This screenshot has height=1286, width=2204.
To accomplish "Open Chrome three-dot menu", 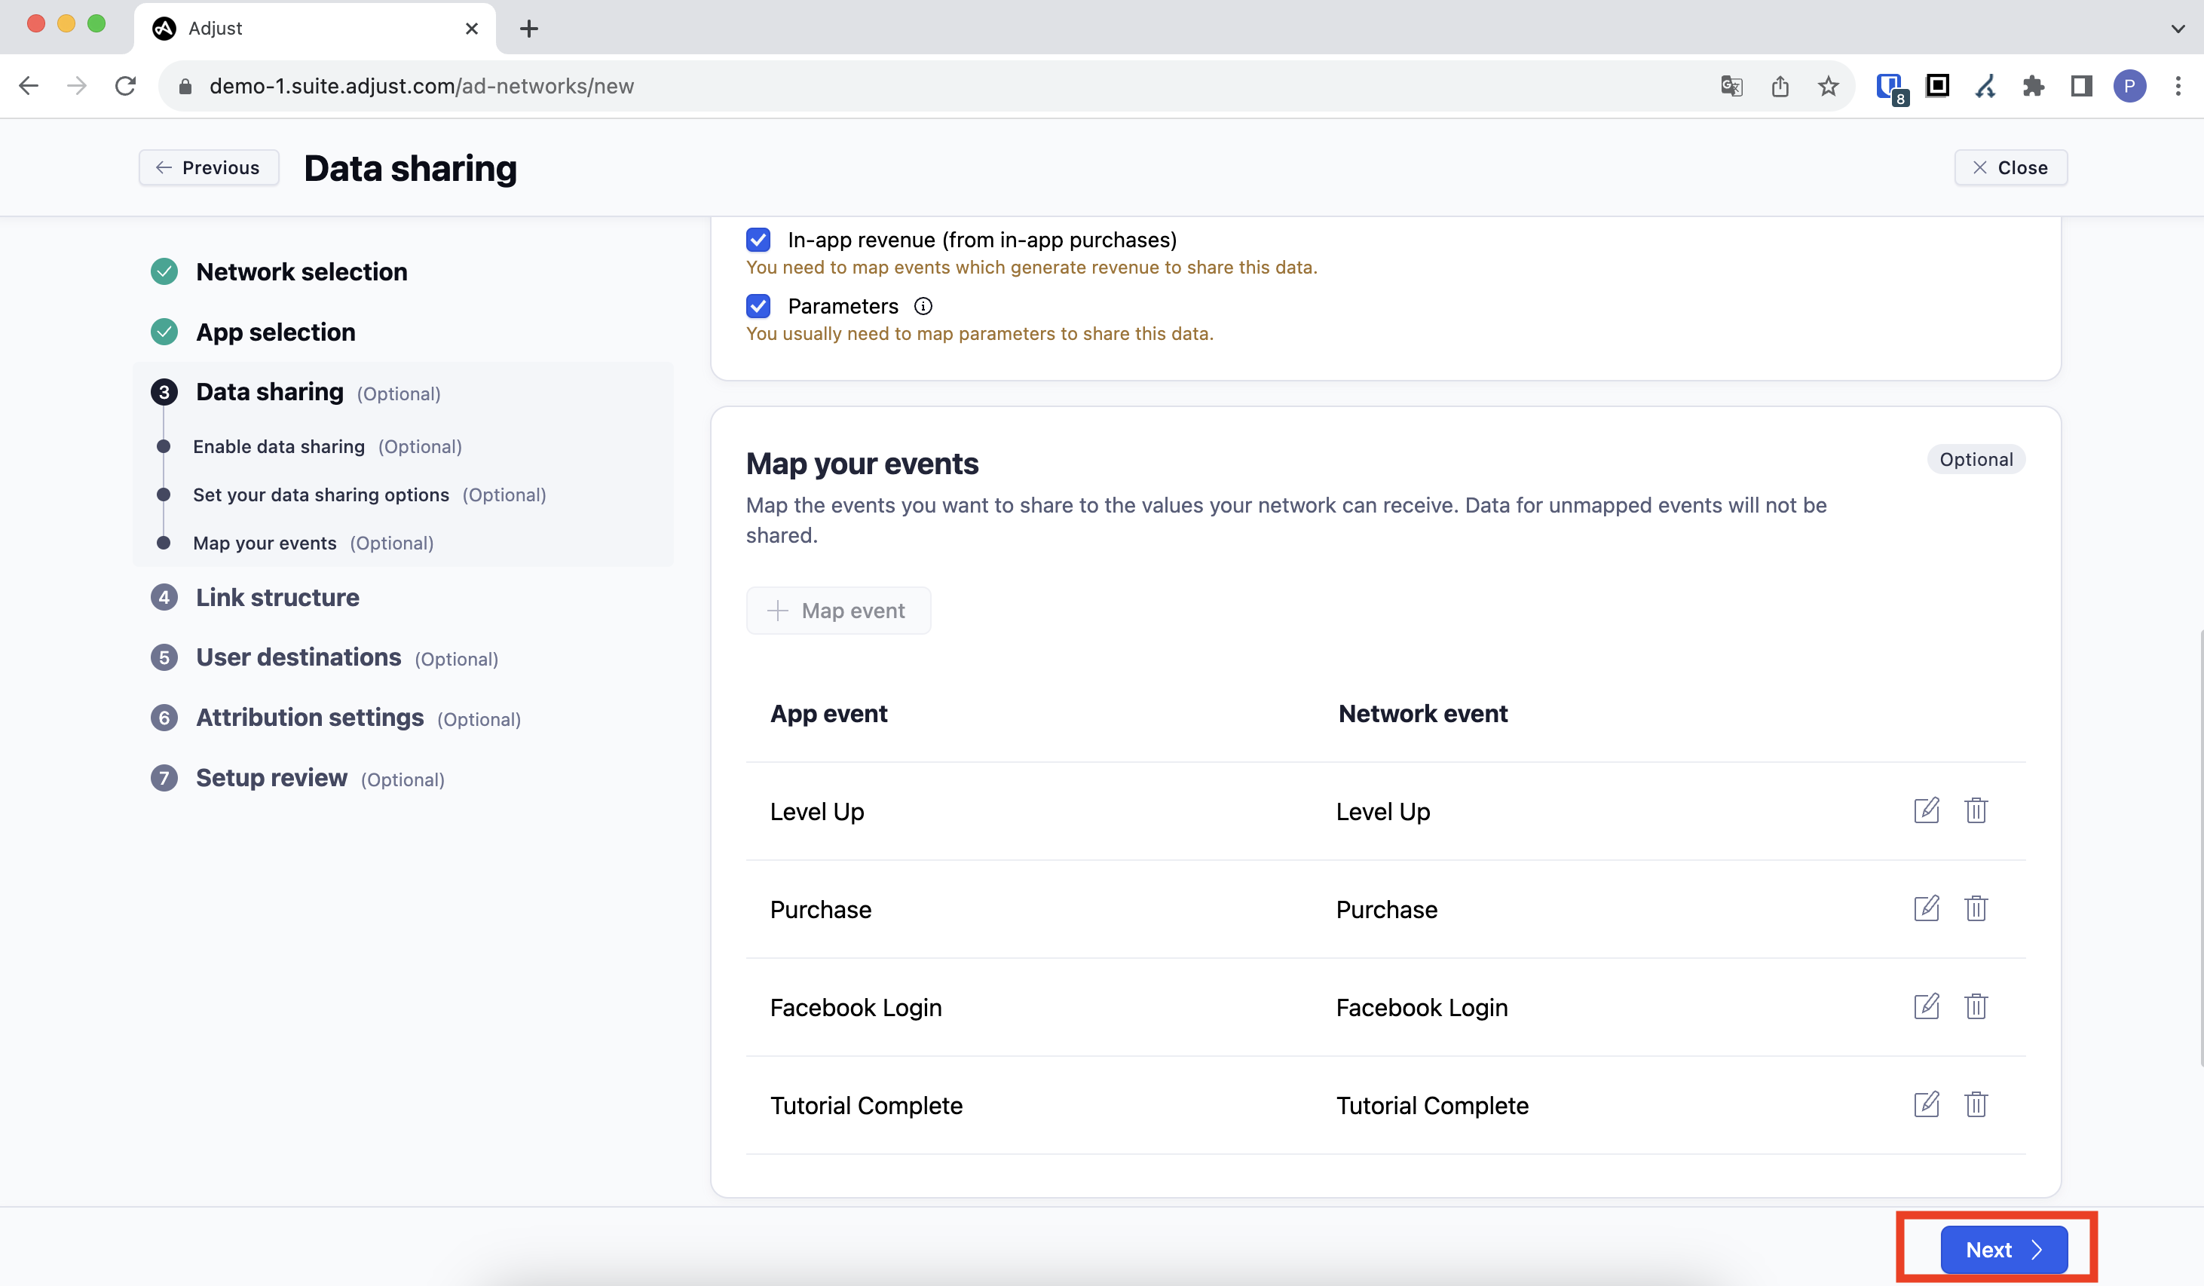I will 2178,86.
